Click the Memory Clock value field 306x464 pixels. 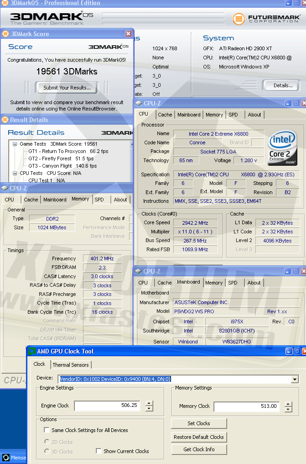247,406
